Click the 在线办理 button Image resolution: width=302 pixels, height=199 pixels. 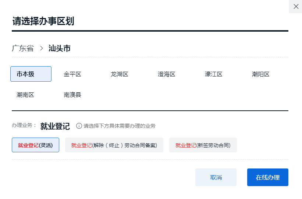tap(268, 177)
